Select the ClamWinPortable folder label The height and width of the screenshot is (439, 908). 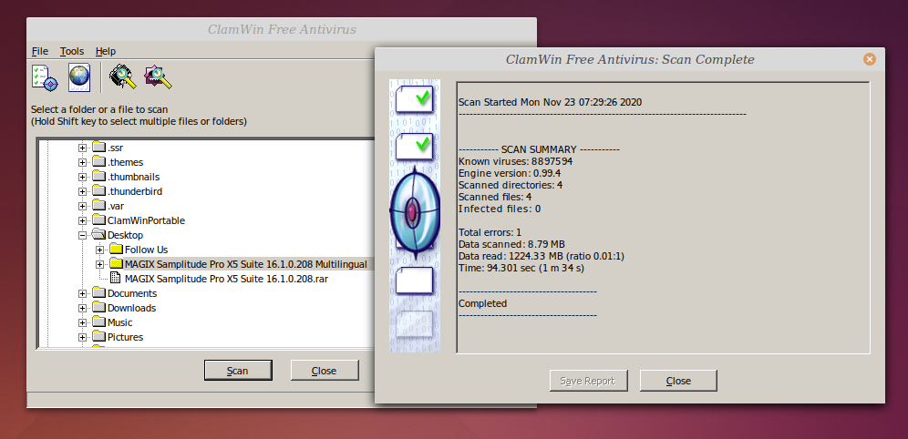(147, 220)
